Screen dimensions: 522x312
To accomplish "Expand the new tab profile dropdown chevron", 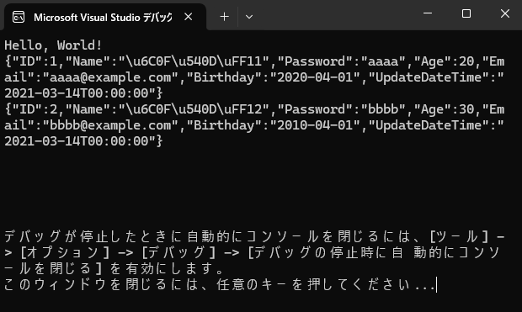I will tap(249, 17).
